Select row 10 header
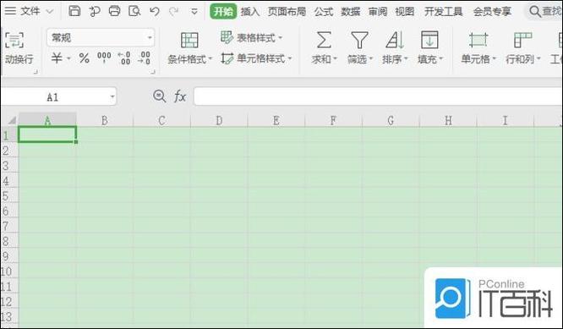 [x=9, y=271]
